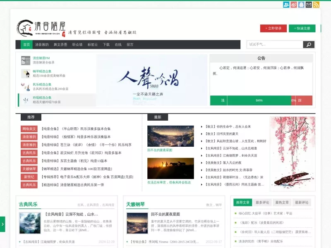Click the 古典民乐 misty mountain thumbnail
331x248 pixels.
30,223
